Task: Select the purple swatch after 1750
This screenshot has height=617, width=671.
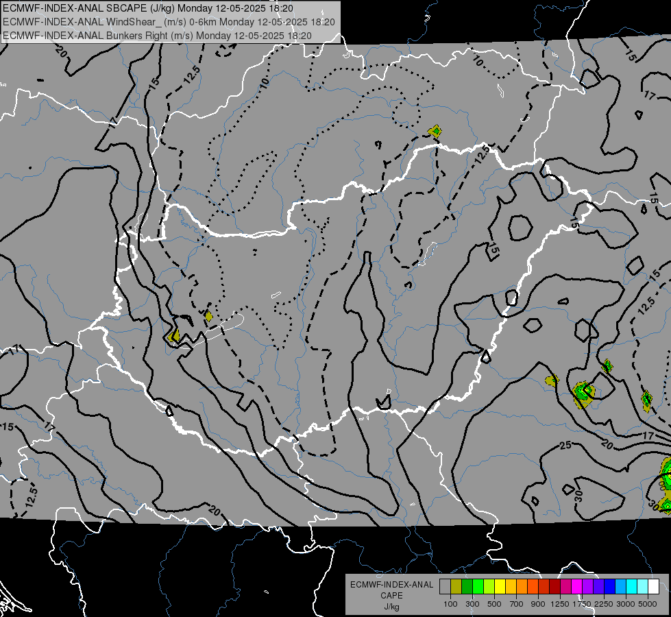Action: tap(587, 587)
